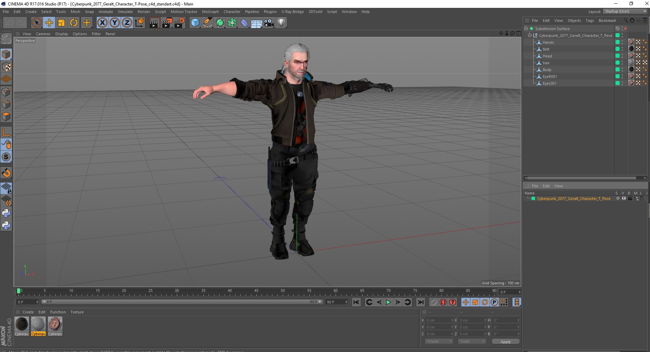The height and width of the screenshot is (352, 650).
Task: Toggle Y axis lock
Action: [x=115, y=23]
